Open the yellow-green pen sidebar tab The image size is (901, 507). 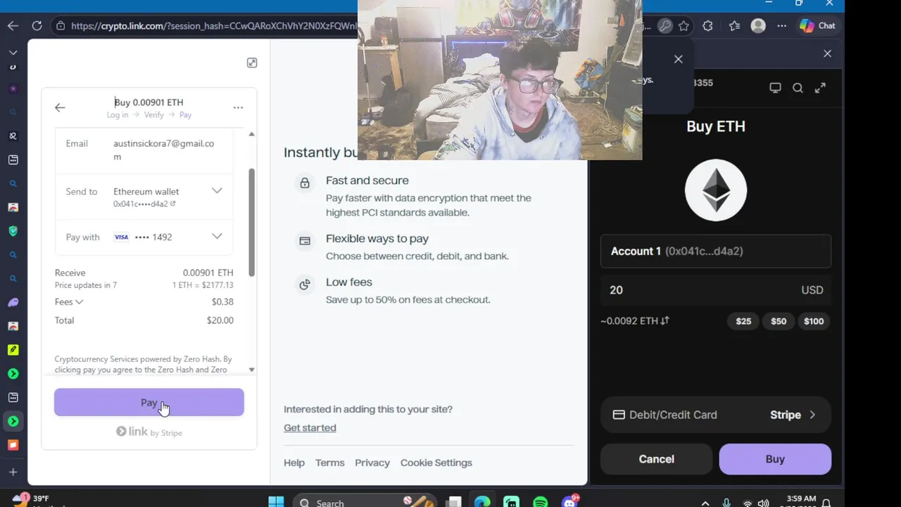click(x=13, y=350)
